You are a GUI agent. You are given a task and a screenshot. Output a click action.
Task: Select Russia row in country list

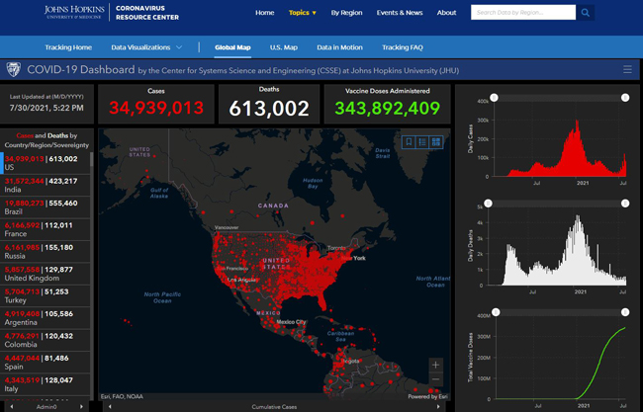click(46, 252)
